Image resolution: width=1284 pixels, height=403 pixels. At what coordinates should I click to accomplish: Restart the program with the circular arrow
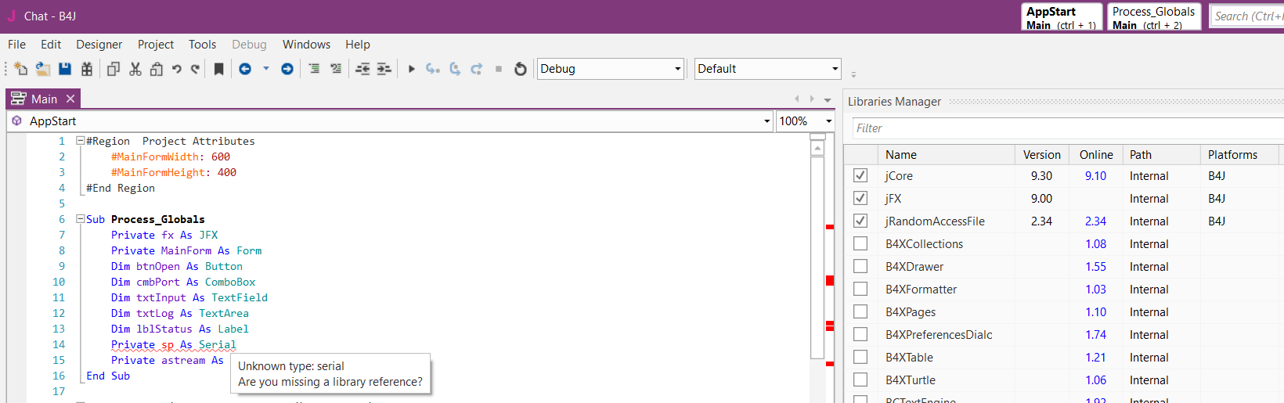point(521,69)
